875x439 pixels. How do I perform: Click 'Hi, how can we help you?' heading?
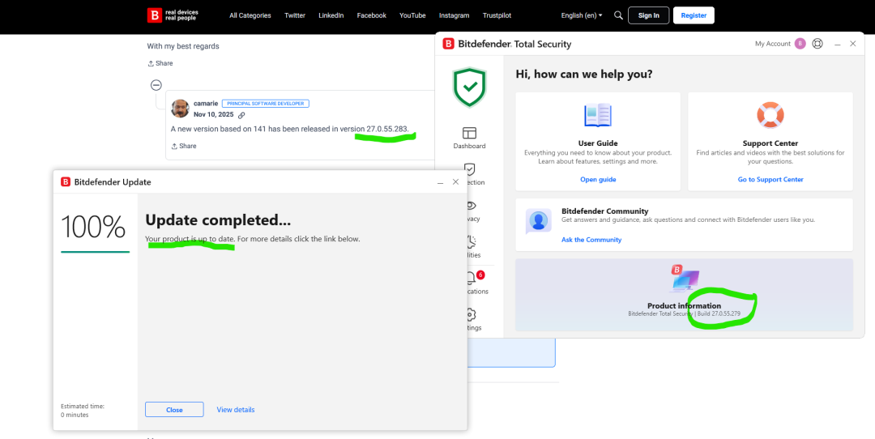click(x=584, y=75)
